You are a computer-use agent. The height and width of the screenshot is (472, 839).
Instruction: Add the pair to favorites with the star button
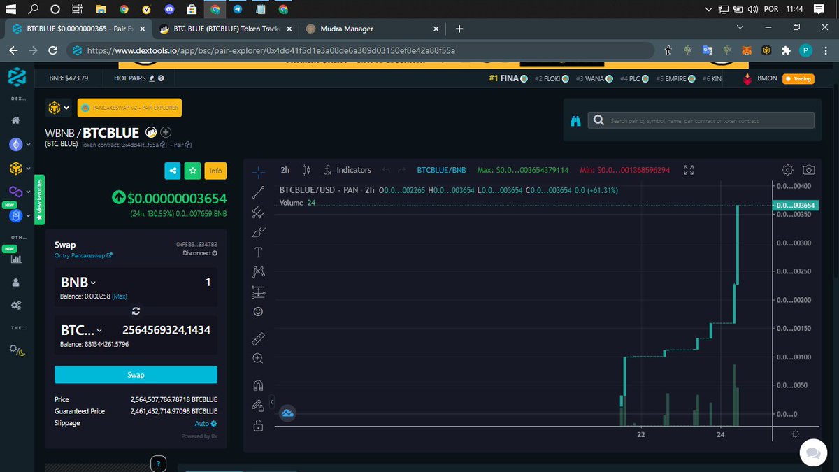pyautogui.click(x=194, y=170)
